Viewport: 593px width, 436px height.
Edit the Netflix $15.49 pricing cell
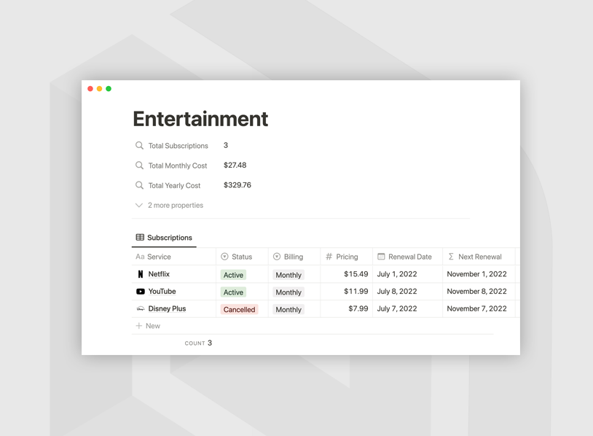(356, 274)
